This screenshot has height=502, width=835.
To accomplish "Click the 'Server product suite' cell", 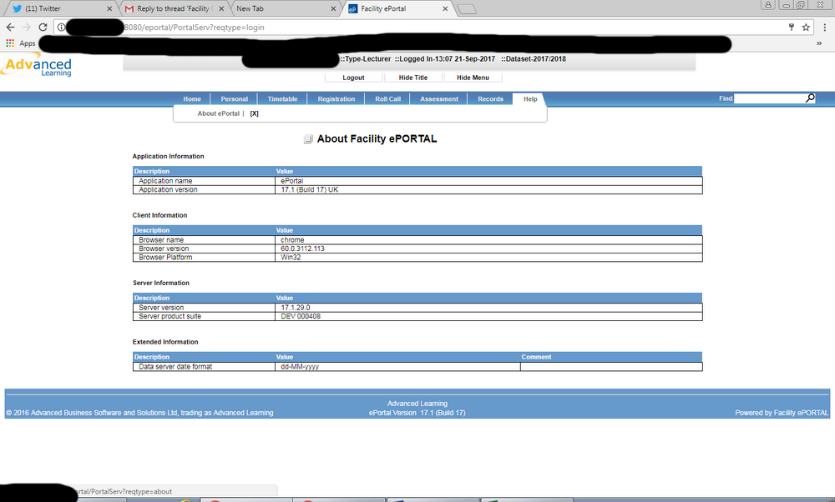I will [x=204, y=316].
